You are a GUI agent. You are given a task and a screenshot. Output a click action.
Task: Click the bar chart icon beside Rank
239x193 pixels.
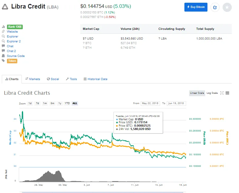click(3, 27)
